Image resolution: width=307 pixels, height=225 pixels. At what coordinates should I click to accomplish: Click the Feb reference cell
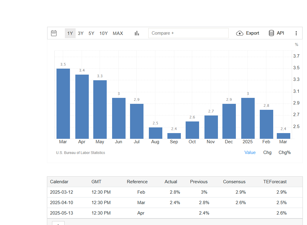coord(141,192)
